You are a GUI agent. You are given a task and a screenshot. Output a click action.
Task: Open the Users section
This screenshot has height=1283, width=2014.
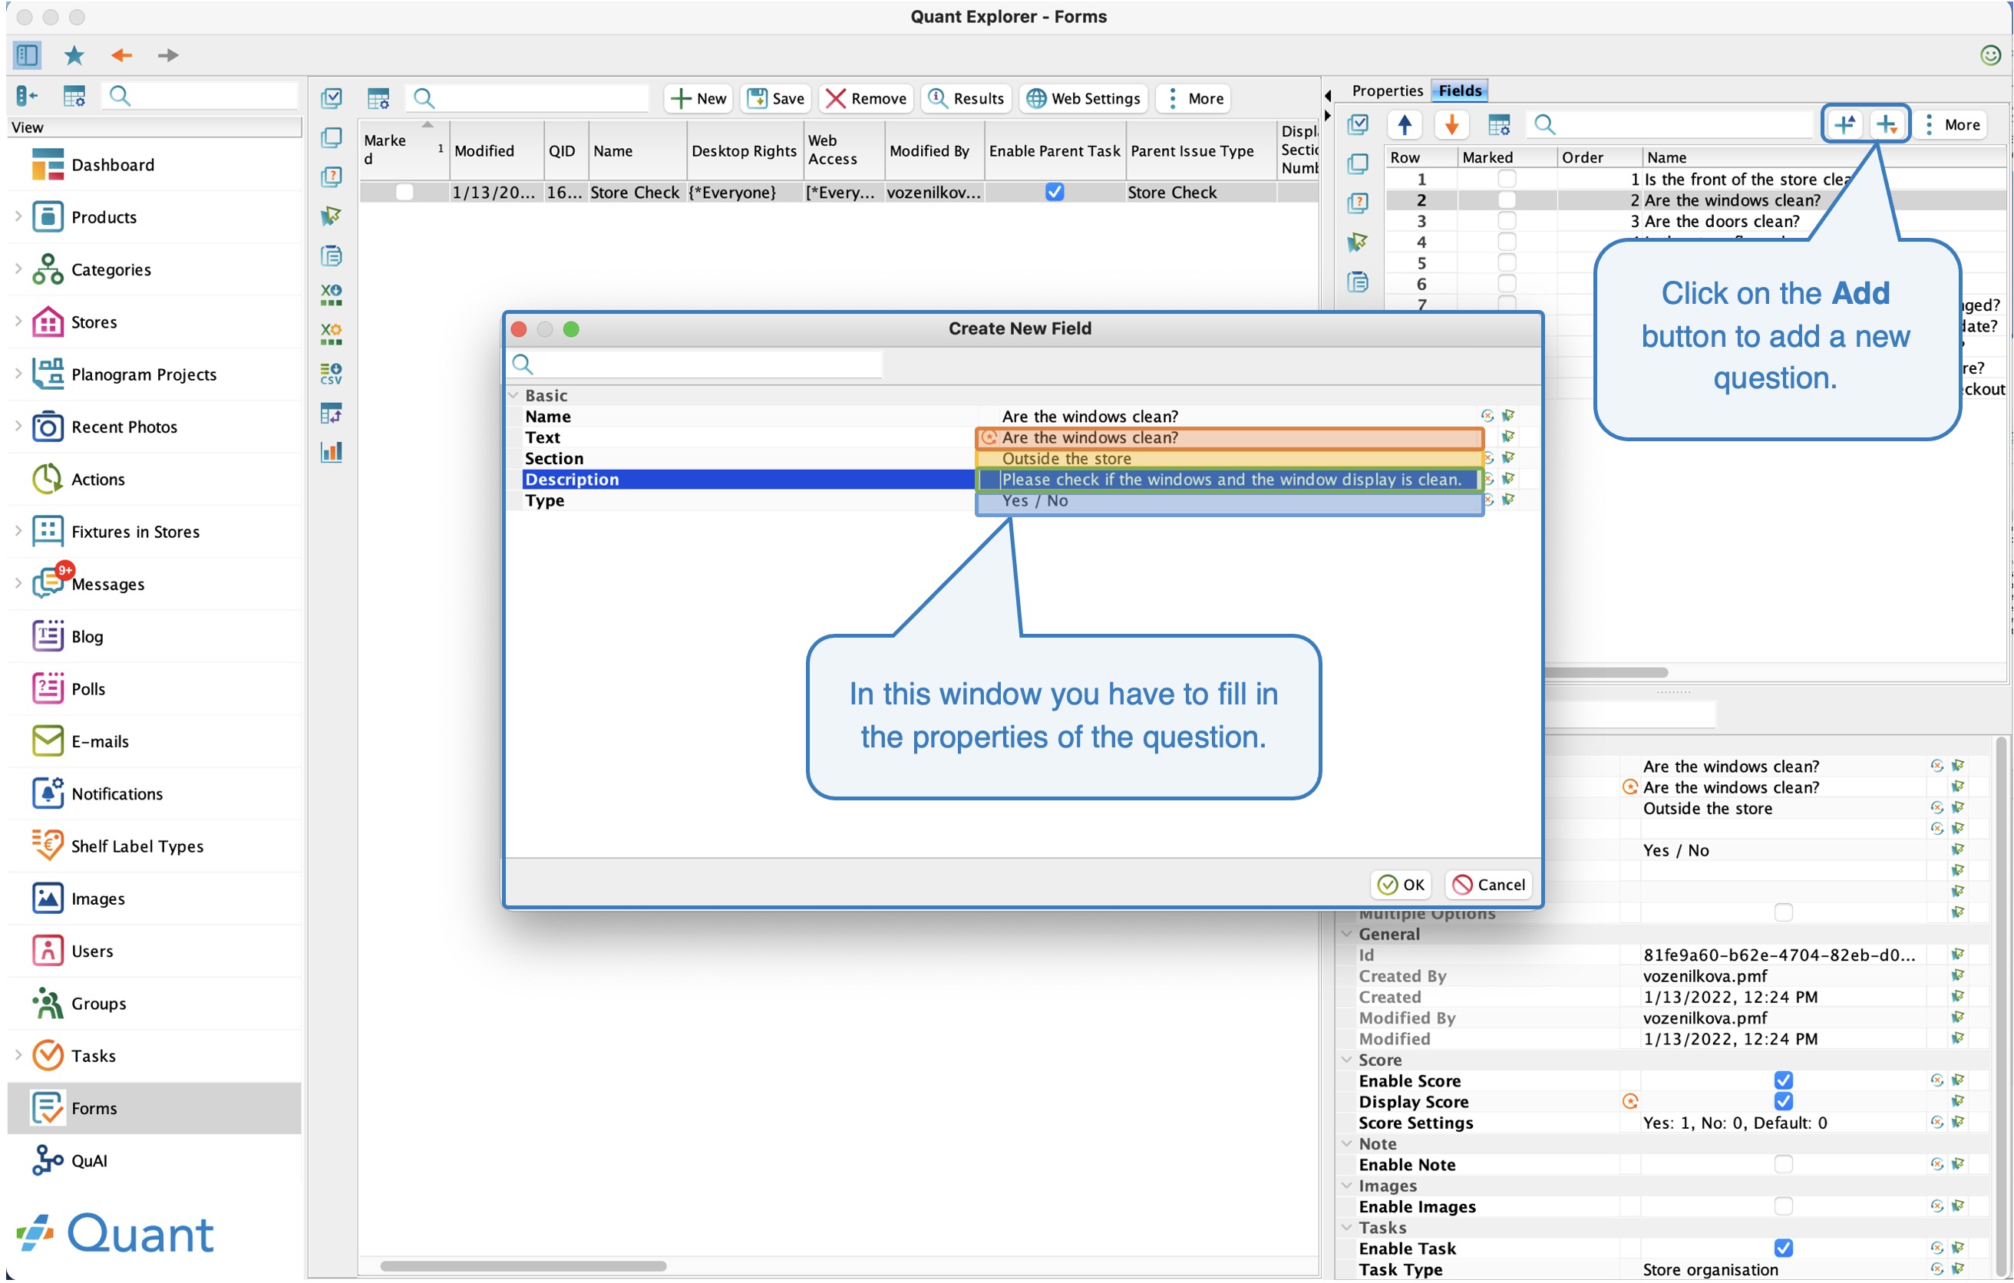(92, 951)
